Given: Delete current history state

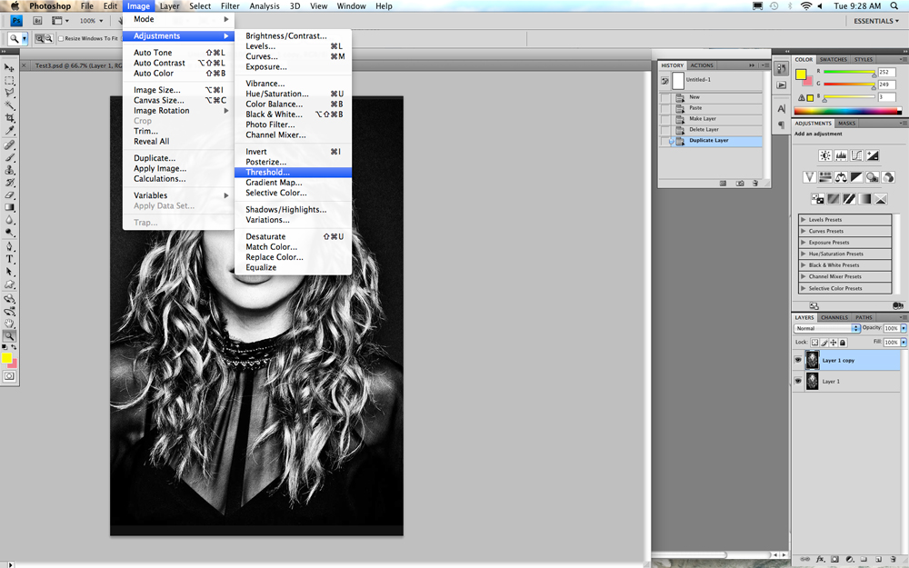Looking at the screenshot, I should [x=755, y=184].
